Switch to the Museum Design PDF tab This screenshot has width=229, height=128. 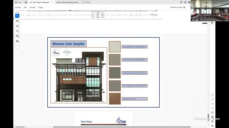coord(42,2)
